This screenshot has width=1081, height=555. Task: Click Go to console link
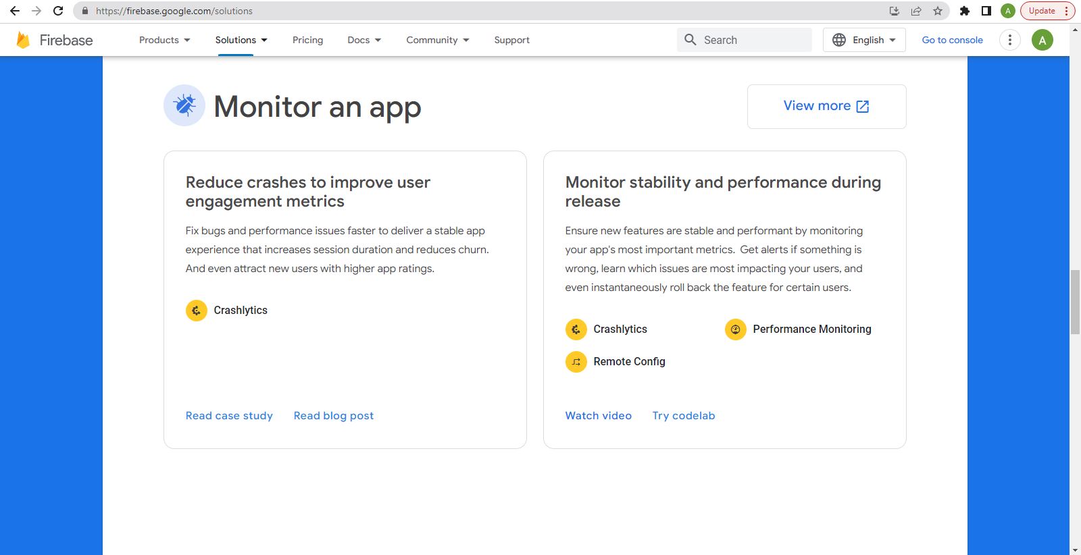952,40
